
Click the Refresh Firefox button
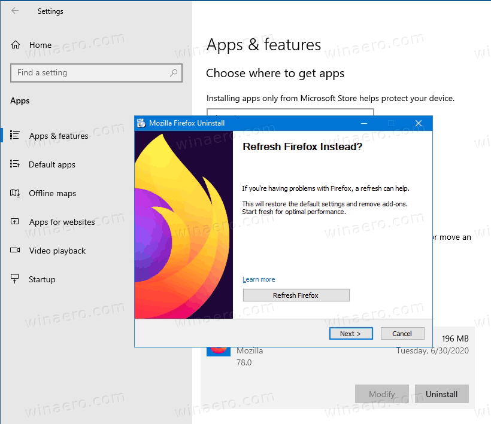coord(296,295)
